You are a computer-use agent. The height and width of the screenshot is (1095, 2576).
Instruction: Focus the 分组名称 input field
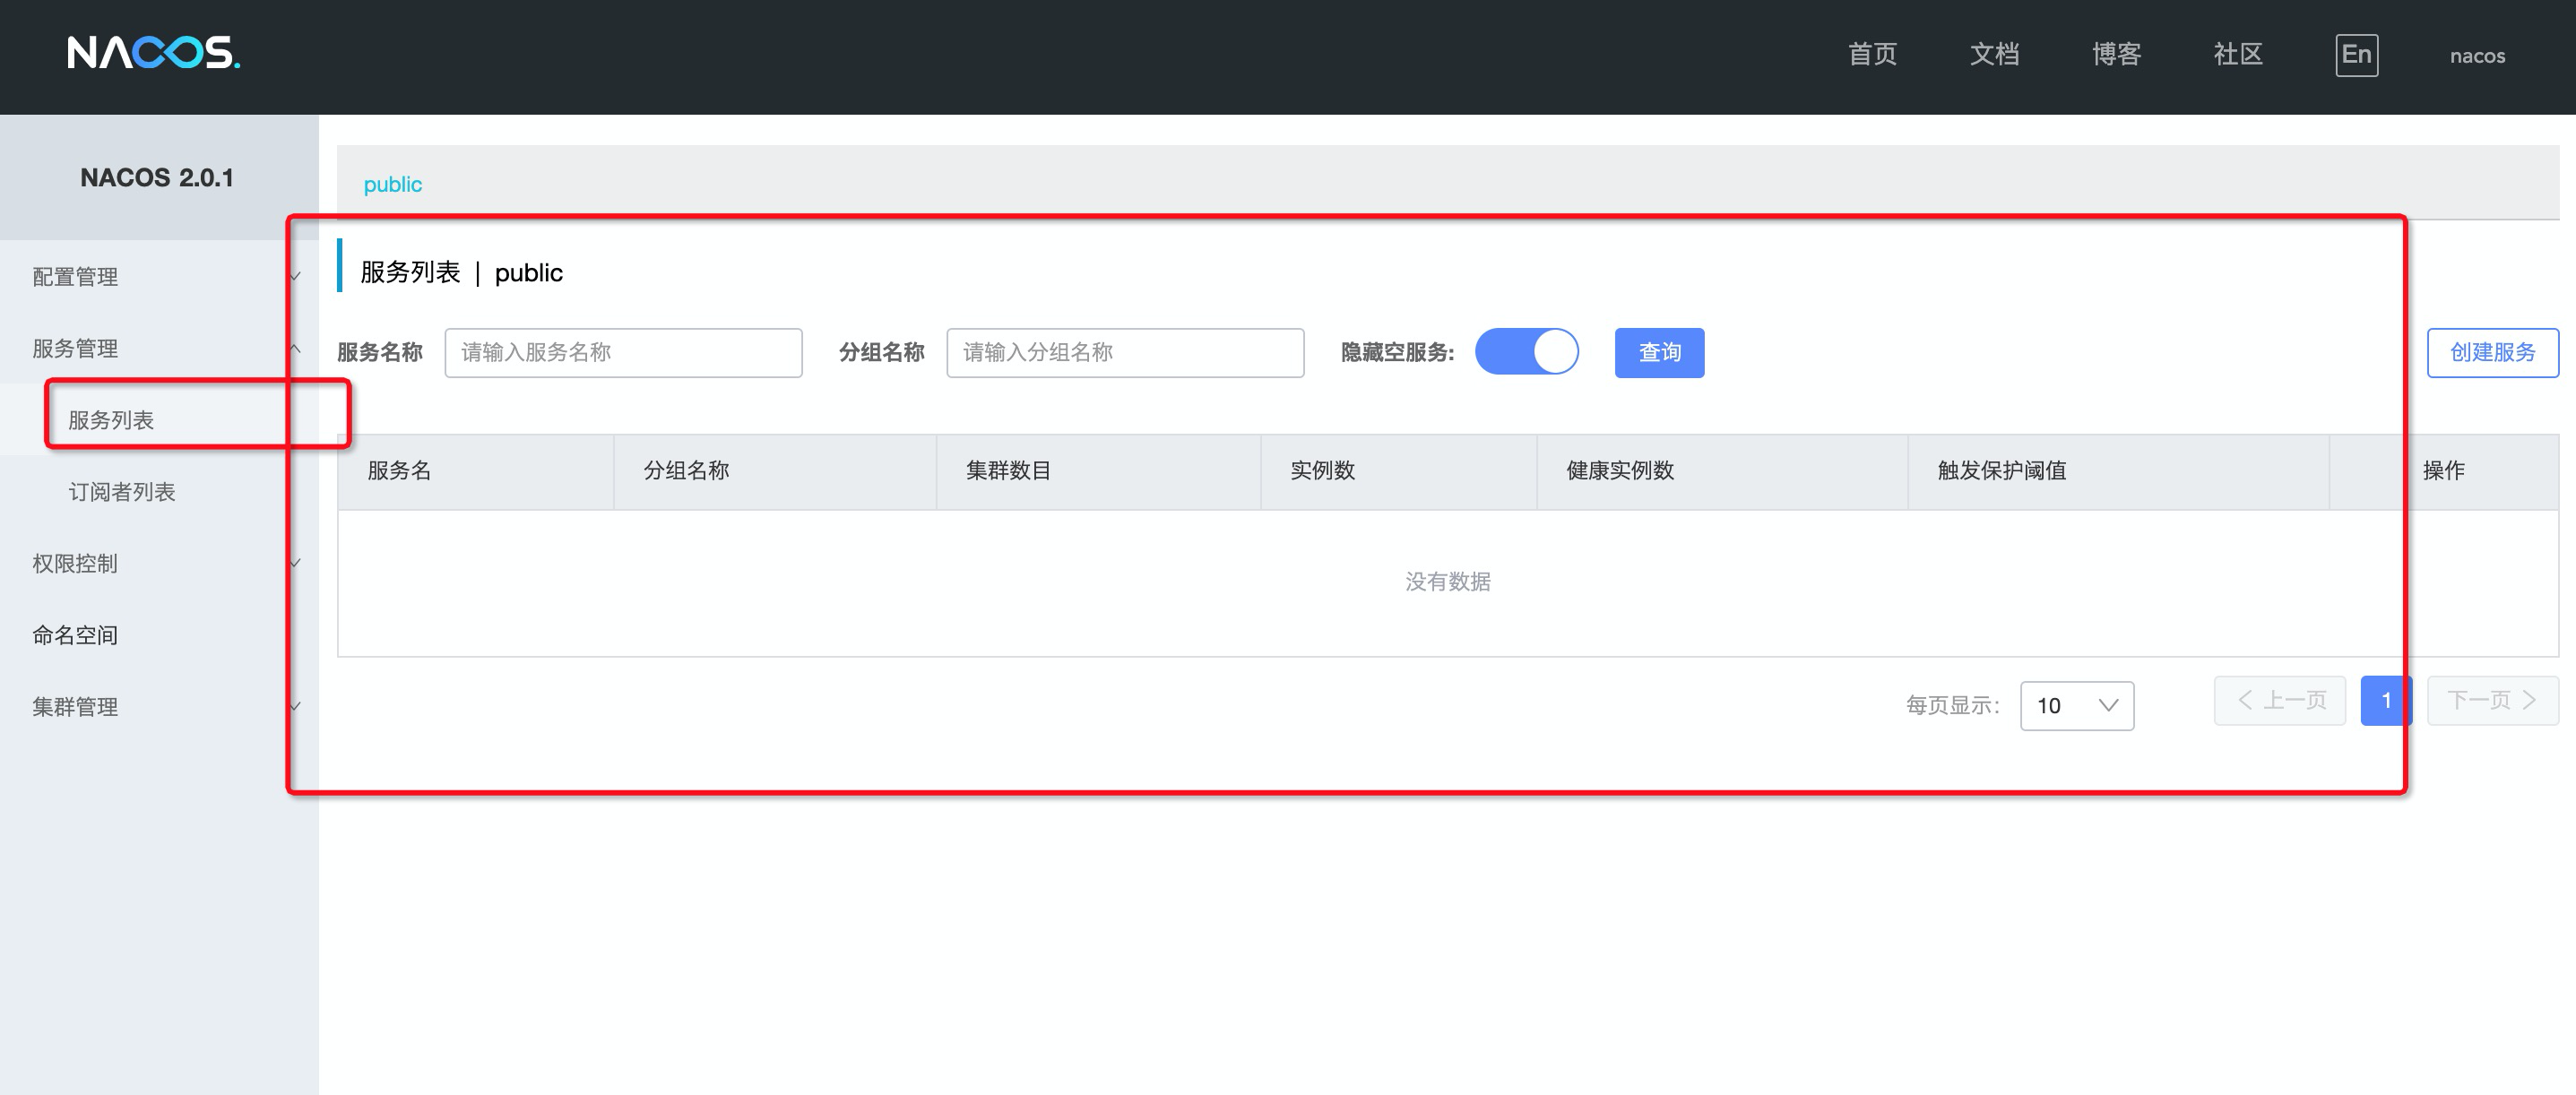(1124, 353)
